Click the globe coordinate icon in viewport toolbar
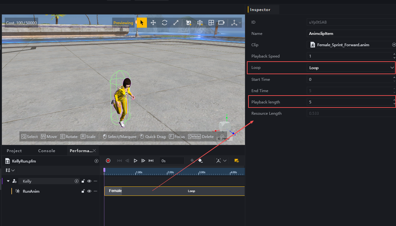396x226 pixels. (200, 23)
